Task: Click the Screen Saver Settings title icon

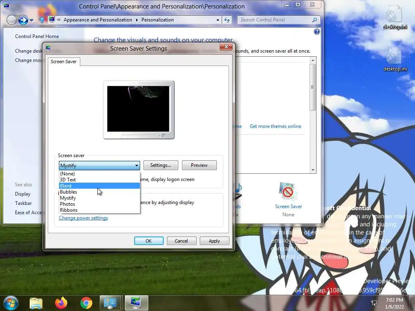Action: (48, 48)
